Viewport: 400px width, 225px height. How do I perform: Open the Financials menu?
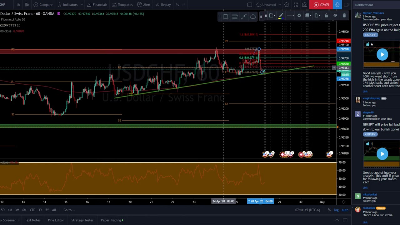click(97, 5)
